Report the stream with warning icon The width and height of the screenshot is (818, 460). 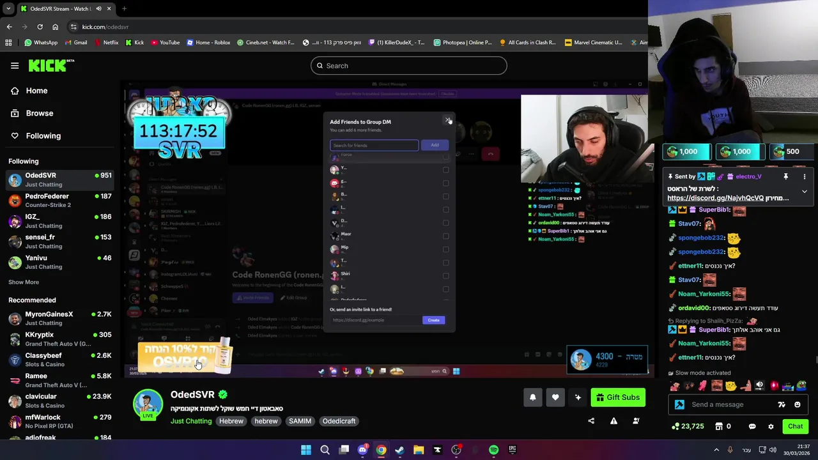click(613, 421)
